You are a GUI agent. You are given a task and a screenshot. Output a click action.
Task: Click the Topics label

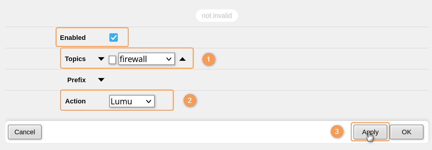(x=75, y=59)
